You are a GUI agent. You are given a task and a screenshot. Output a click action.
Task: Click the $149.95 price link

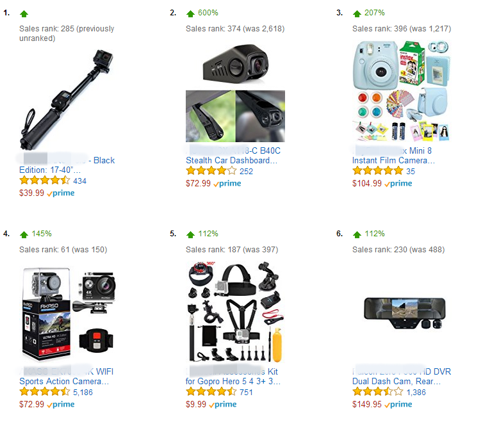tap(367, 405)
